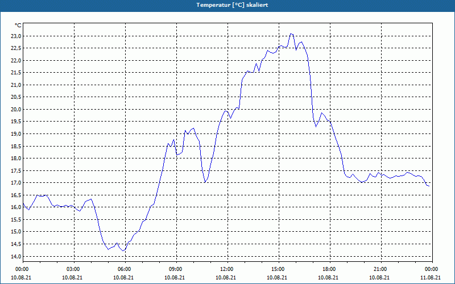Click the 20,0 y-axis label
455x284 pixels.
[16, 110]
